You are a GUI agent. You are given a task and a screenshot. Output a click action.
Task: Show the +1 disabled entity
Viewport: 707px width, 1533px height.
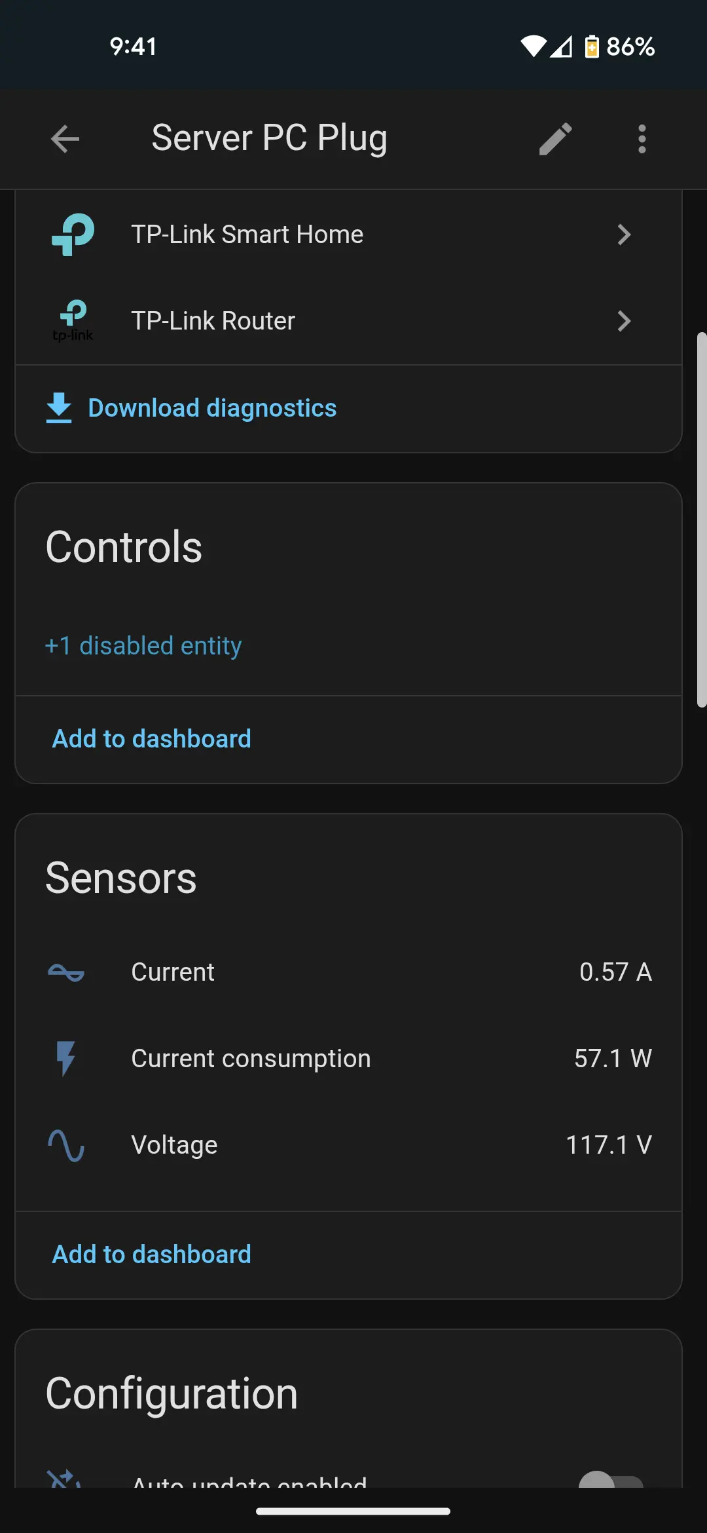click(143, 646)
